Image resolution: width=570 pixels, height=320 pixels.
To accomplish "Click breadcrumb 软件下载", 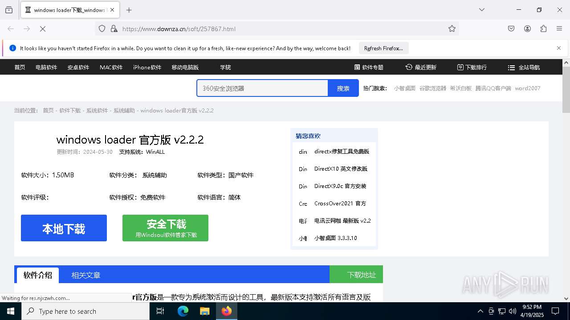I will [x=70, y=111].
